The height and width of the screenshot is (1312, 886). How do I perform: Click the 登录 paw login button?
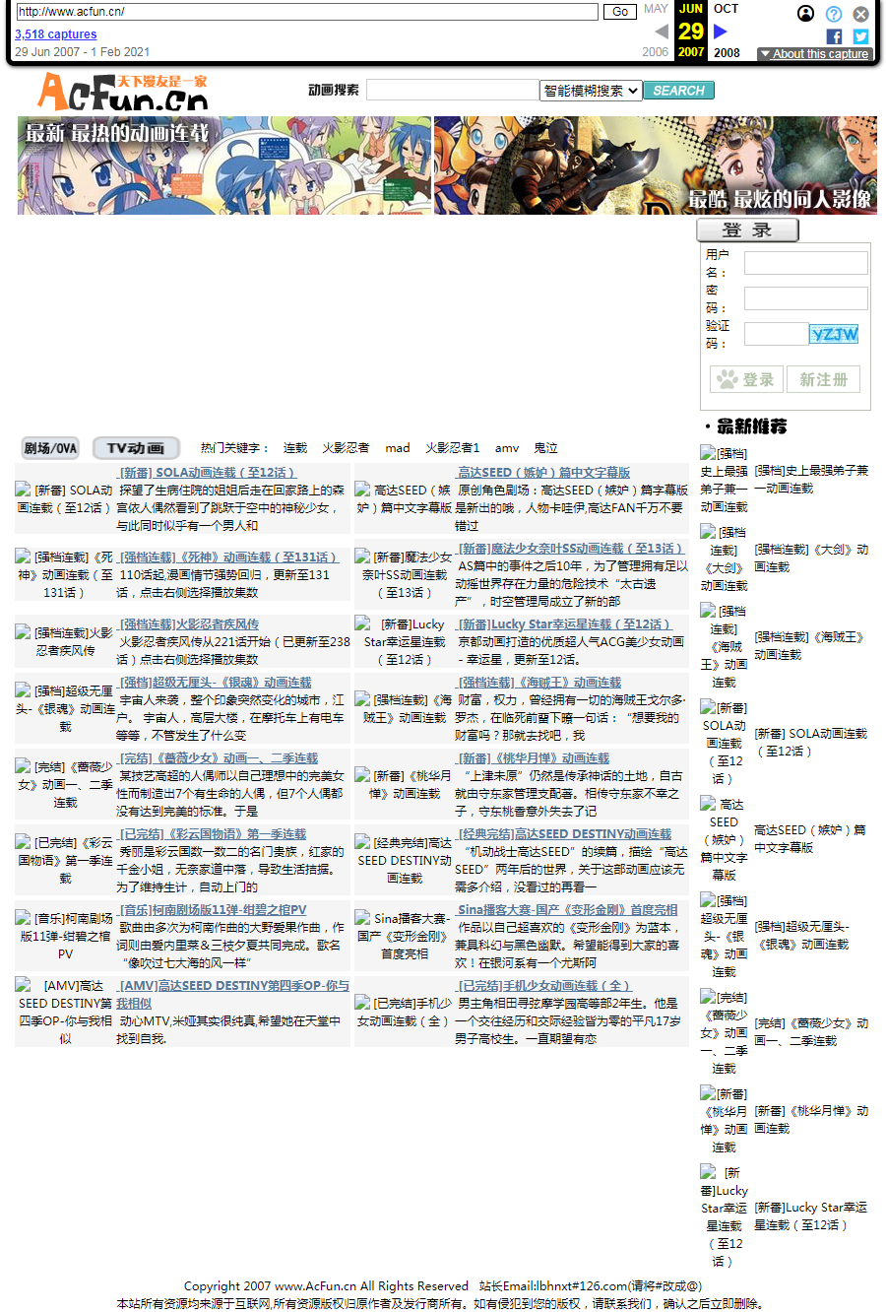click(x=747, y=379)
